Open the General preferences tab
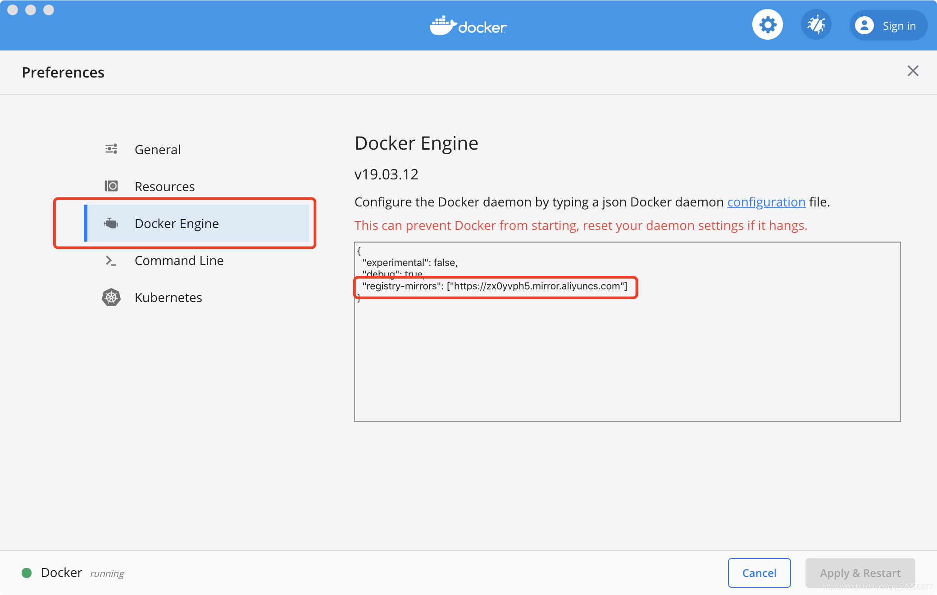Image resolution: width=937 pixels, height=595 pixels. coord(157,150)
